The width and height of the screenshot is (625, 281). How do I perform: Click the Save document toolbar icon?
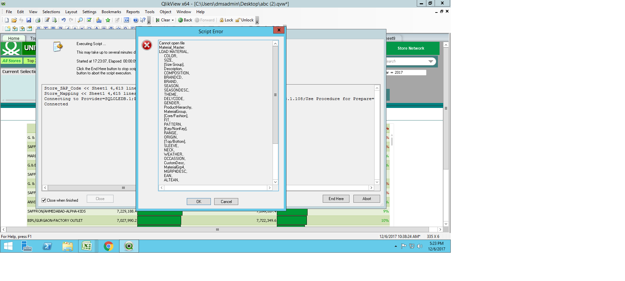(29, 20)
